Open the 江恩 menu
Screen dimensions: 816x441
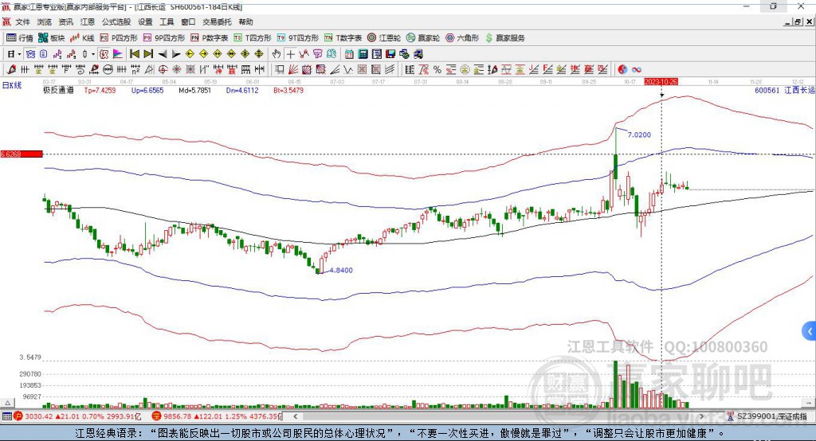88,21
